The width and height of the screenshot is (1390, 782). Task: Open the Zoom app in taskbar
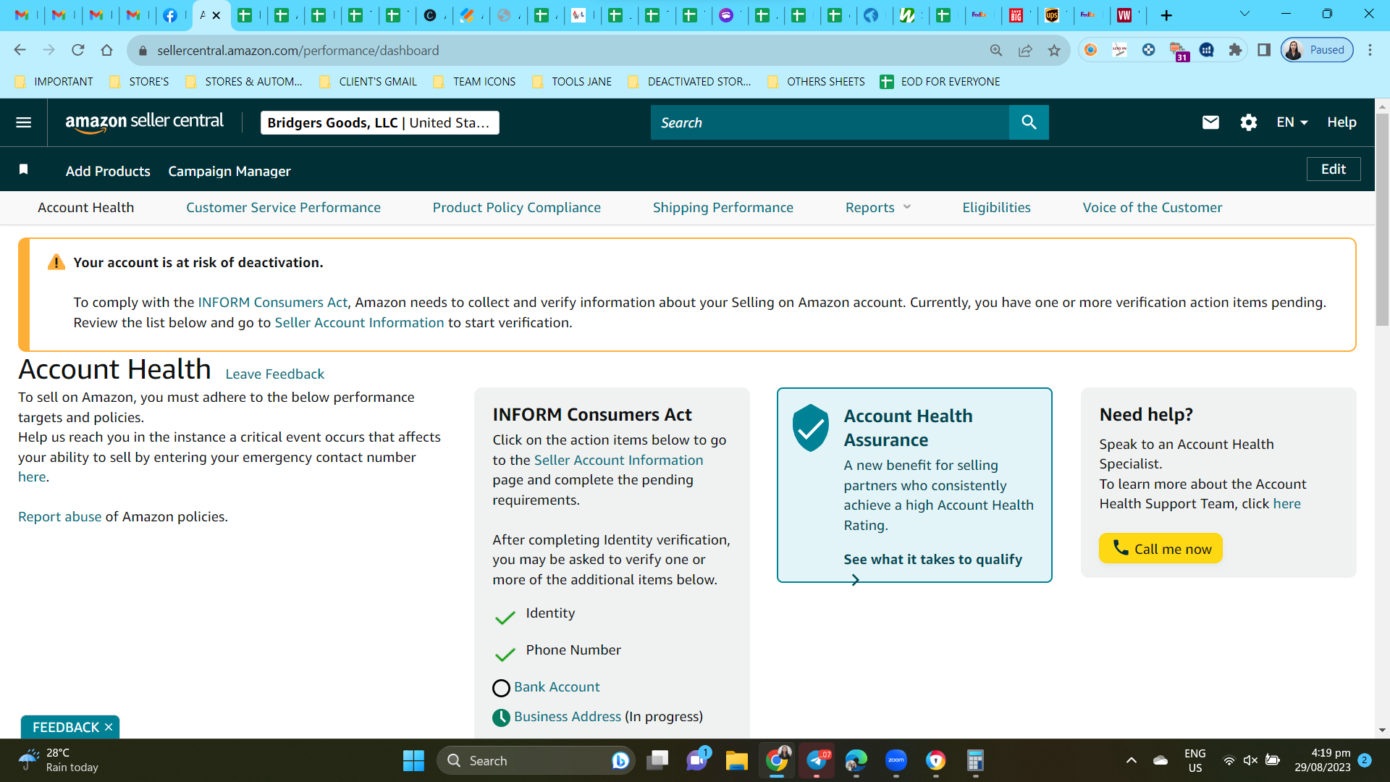click(x=896, y=760)
